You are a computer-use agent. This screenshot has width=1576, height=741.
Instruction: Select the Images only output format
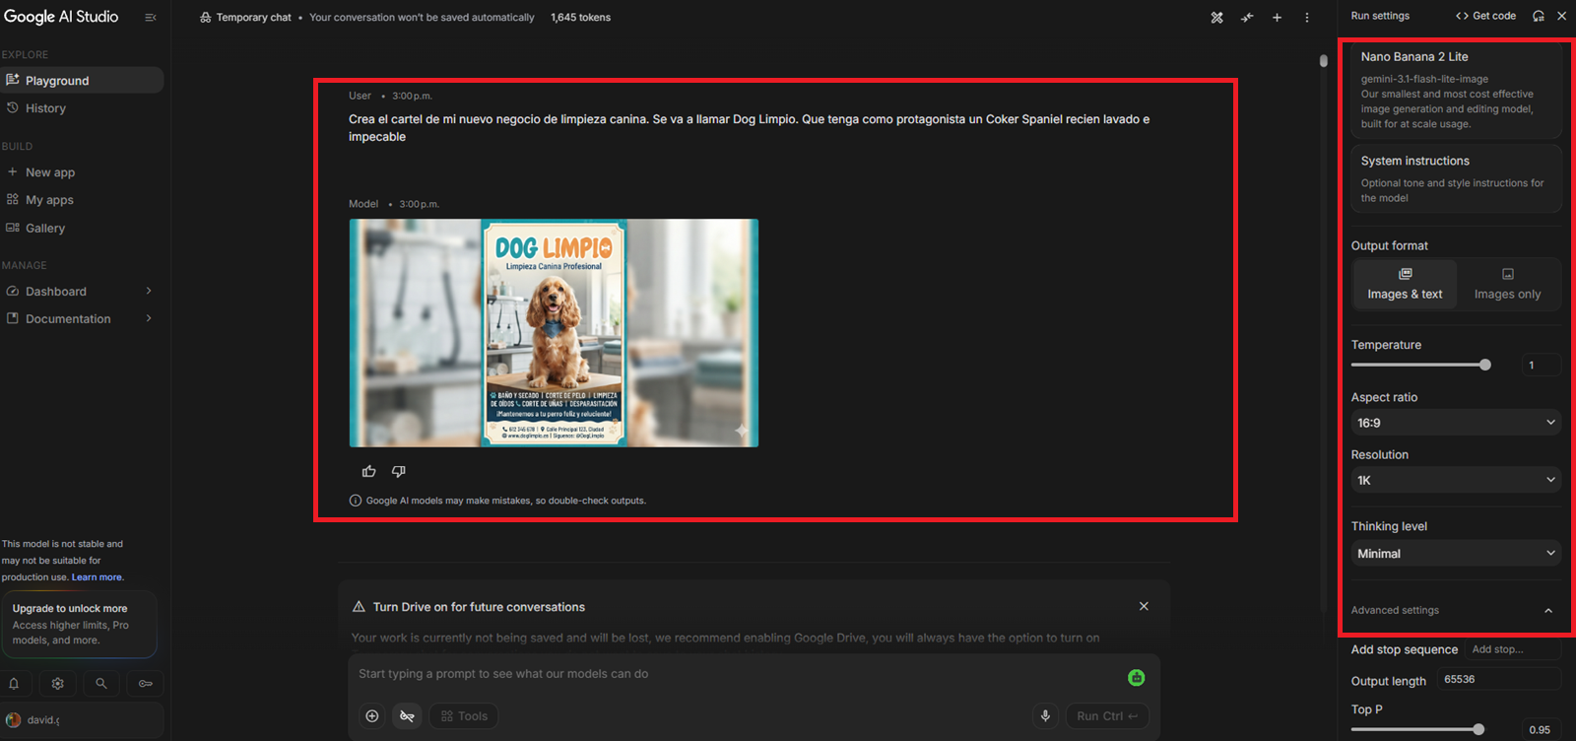1507,284
